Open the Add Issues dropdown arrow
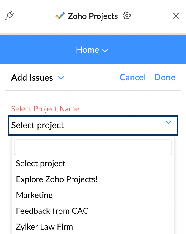The image size is (186, 234). tap(61, 78)
